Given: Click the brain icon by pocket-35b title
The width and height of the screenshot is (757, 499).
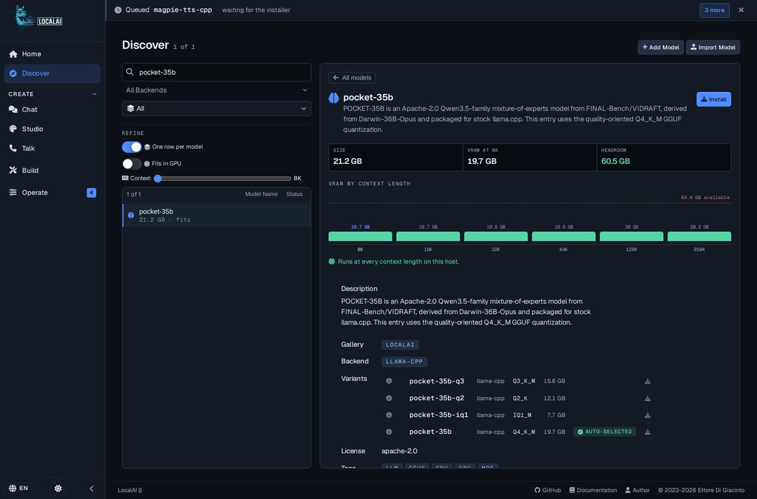Looking at the screenshot, I should point(334,98).
